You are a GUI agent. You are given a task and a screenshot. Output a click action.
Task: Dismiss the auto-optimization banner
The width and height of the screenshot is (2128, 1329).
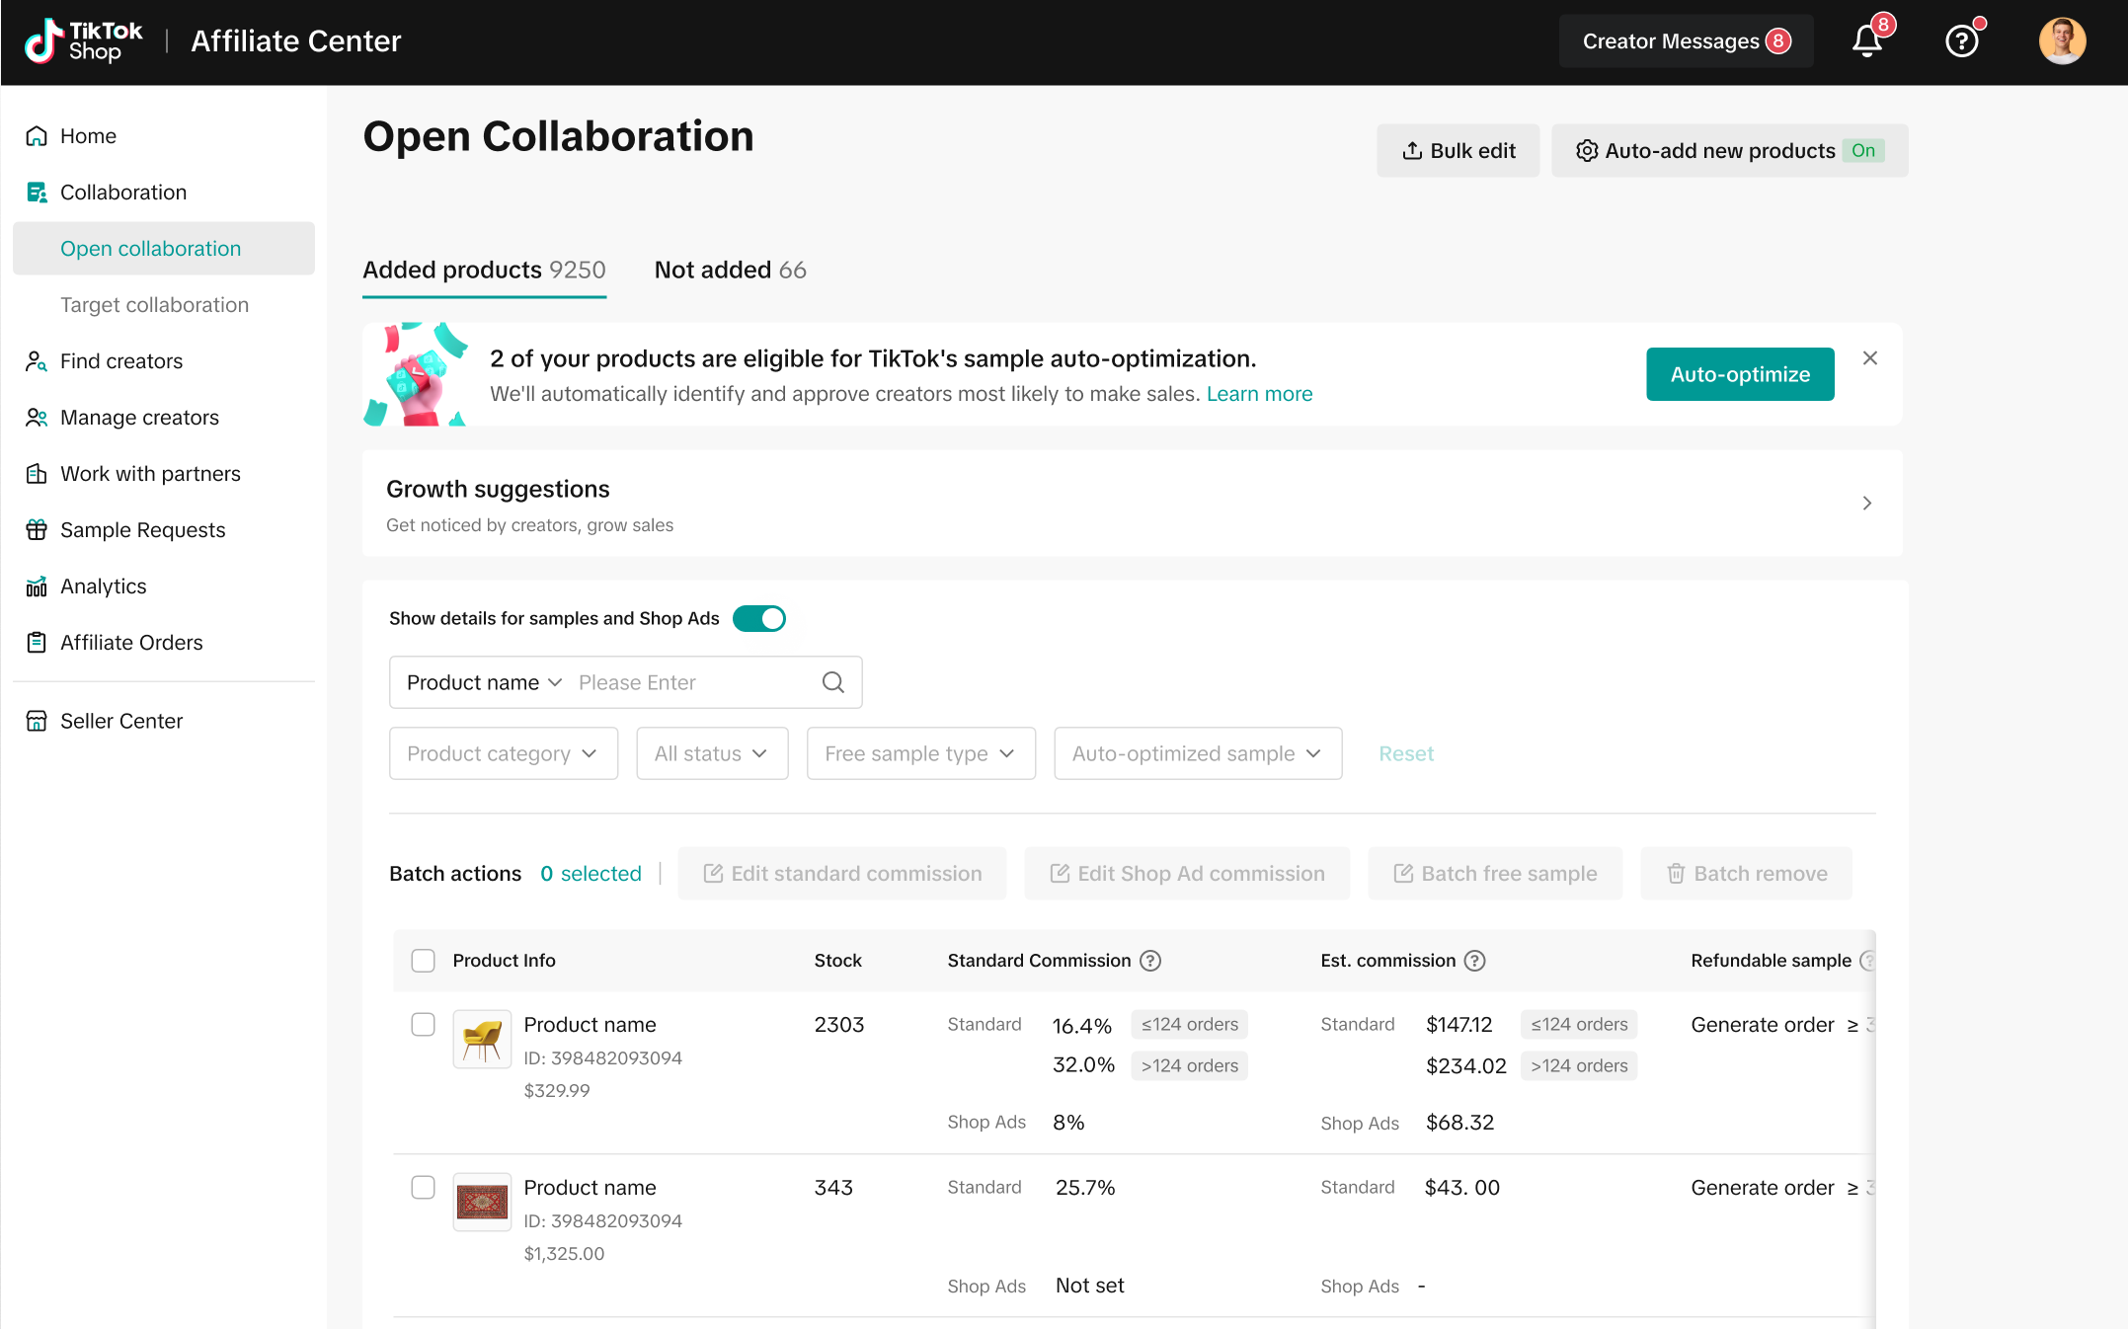[x=1869, y=358]
